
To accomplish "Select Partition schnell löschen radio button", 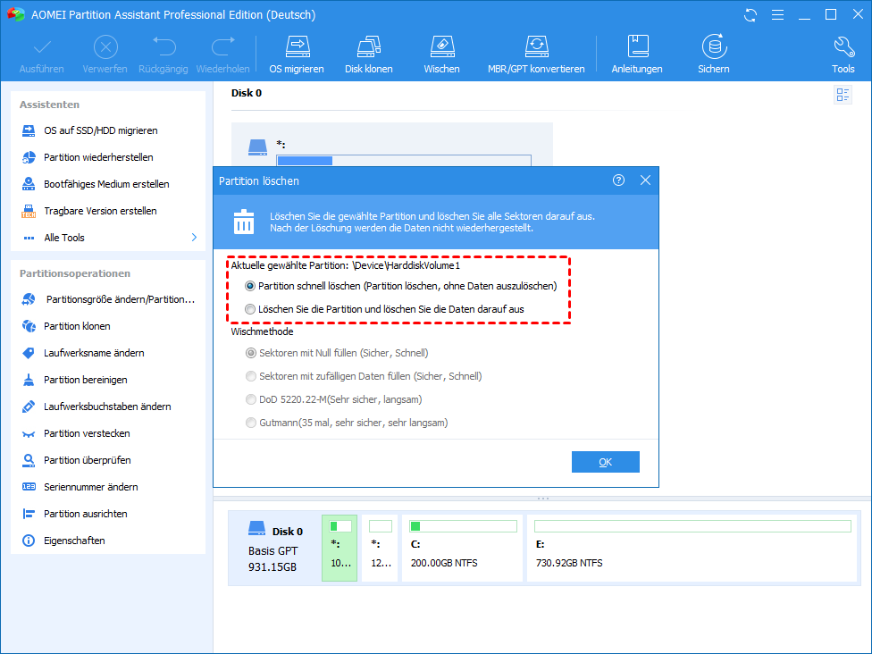I will [x=250, y=286].
